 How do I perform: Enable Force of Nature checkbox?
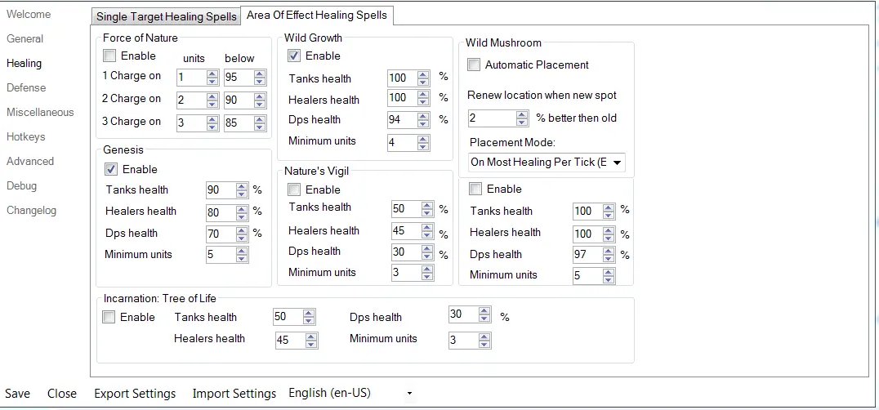109,56
